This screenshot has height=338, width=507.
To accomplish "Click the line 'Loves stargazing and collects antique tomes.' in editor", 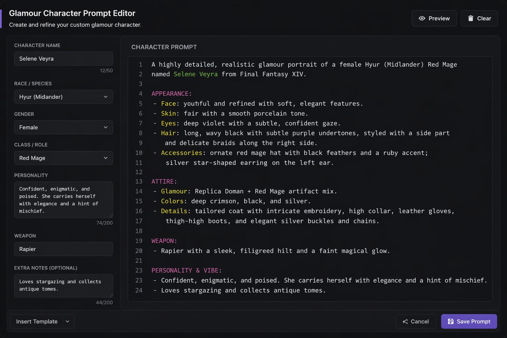I will tap(243, 290).
